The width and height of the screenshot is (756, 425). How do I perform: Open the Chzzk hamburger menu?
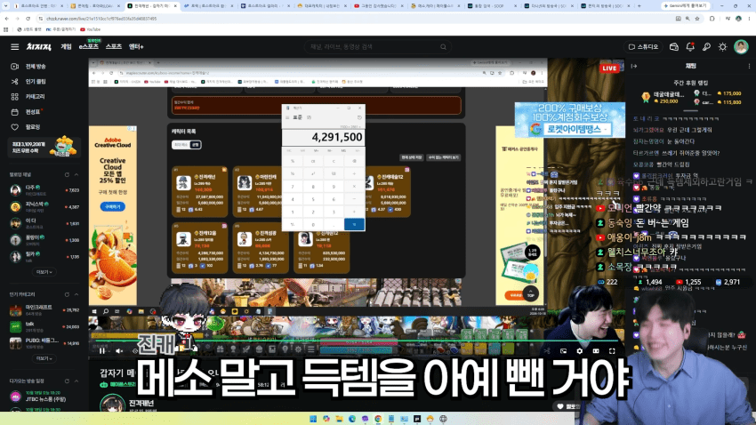point(15,47)
